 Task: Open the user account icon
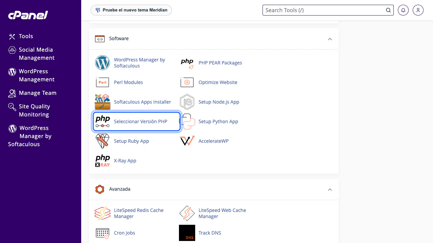pyautogui.click(x=418, y=10)
